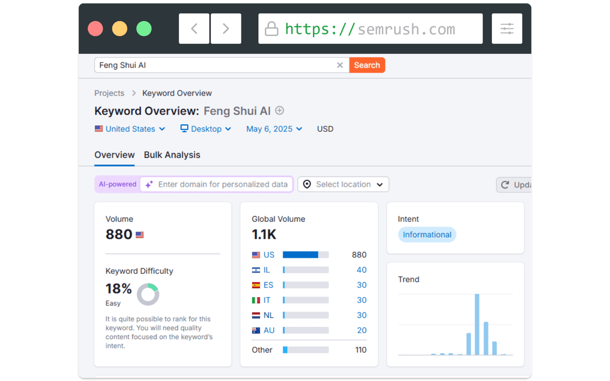The image size is (610, 381).
Task: Open the United States country dropdown
Action: click(x=130, y=129)
